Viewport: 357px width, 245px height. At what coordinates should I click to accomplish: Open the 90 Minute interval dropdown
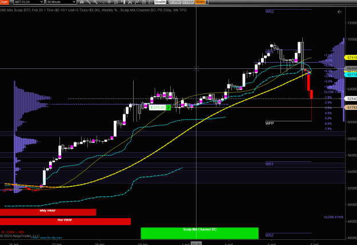tap(61, 2)
